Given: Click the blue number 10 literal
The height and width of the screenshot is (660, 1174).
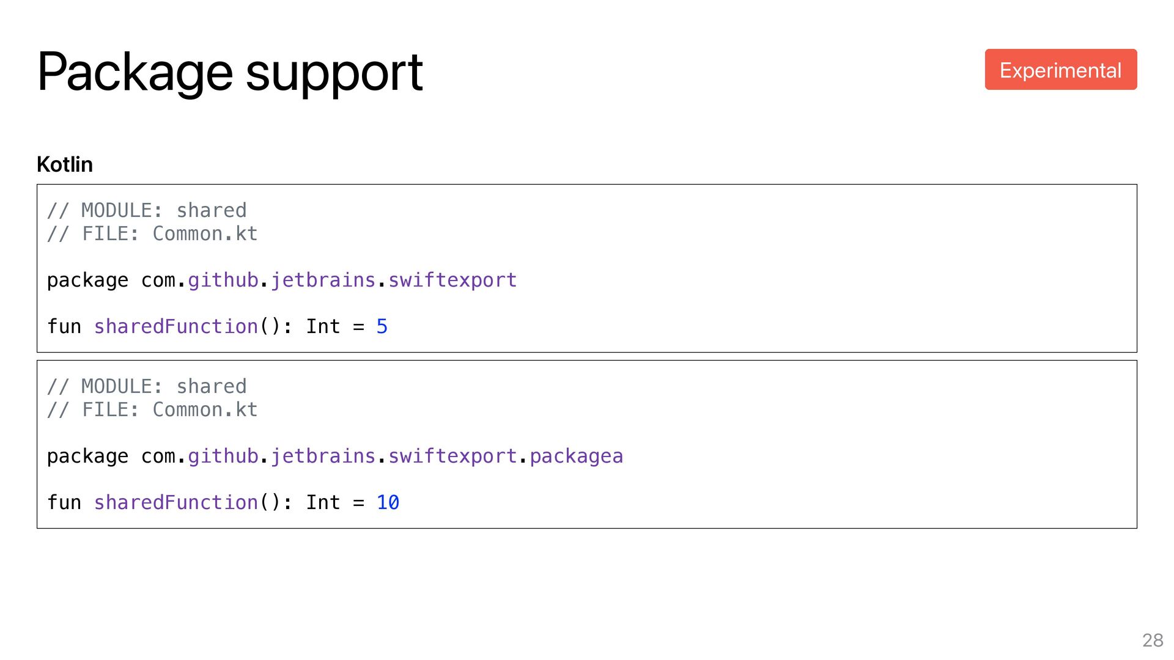Looking at the screenshot, I should click(388, 502).
